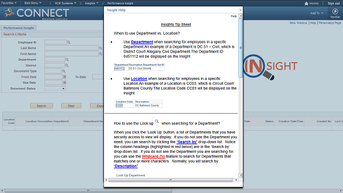Click the Location Code column header
Image resolution: width=343 pixels, height=193 pixels.
click(9, 121)
